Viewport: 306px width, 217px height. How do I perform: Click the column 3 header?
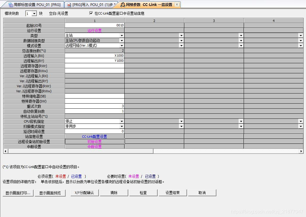point(214,20)
